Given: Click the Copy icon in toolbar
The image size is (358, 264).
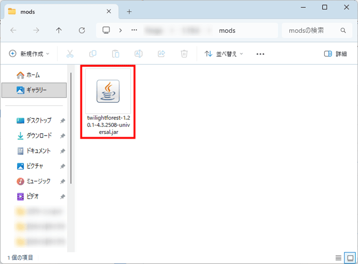Looking at the screenshot, I should coord(93,54).
